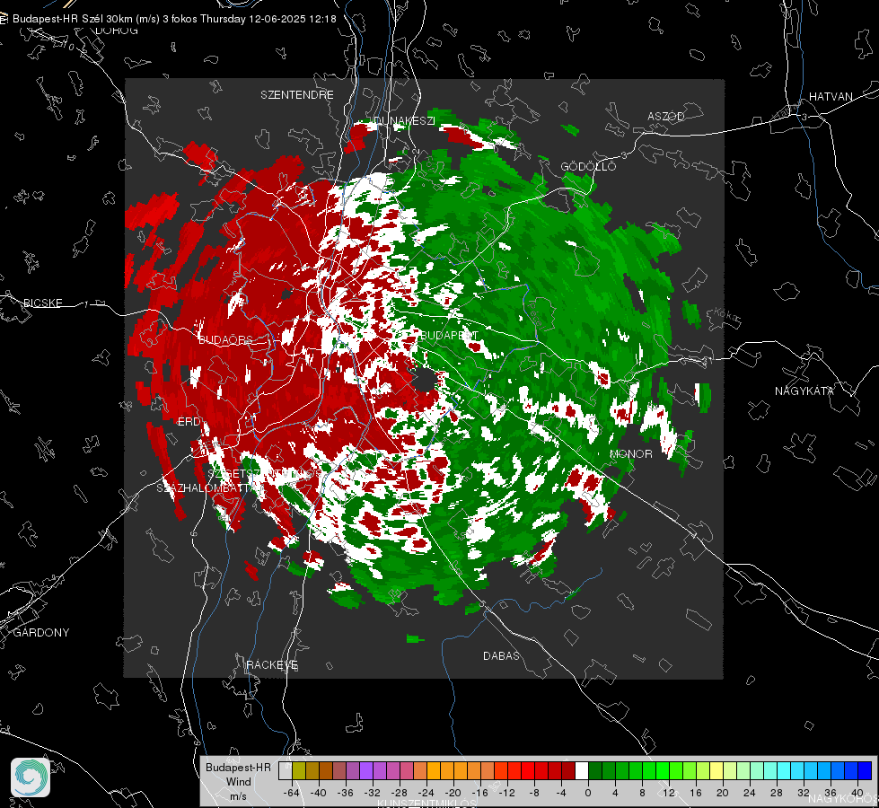Select the small Koka label
Screen dimensions: 879x808
(726, 315)
